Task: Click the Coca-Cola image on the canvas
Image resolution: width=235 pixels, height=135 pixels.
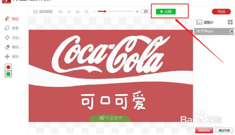Action: pos(111,76)
